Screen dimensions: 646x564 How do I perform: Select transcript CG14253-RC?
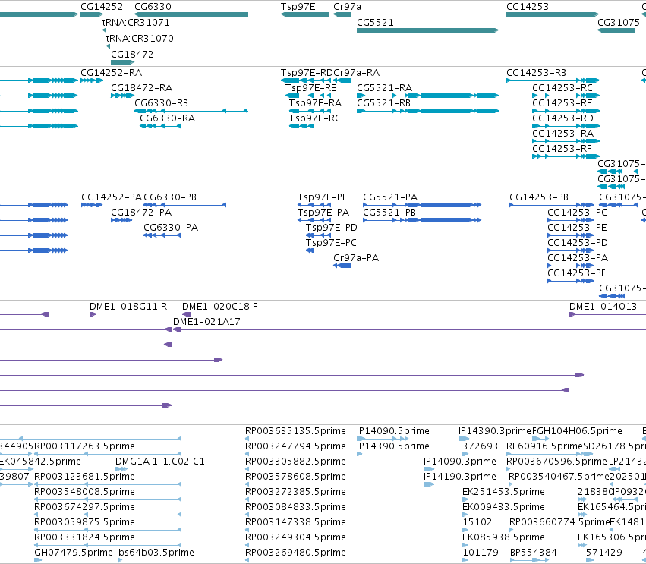[562, 88]
